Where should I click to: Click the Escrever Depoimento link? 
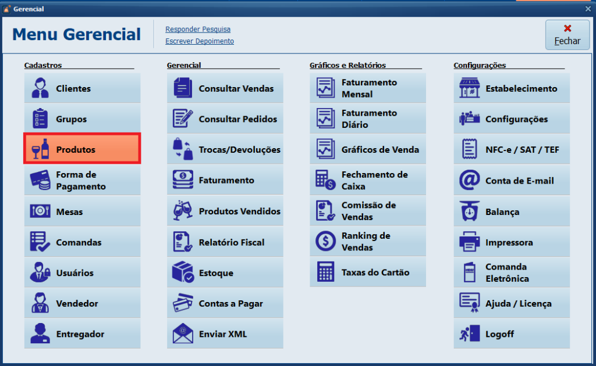pyautogui.click(x=200, y=41)
